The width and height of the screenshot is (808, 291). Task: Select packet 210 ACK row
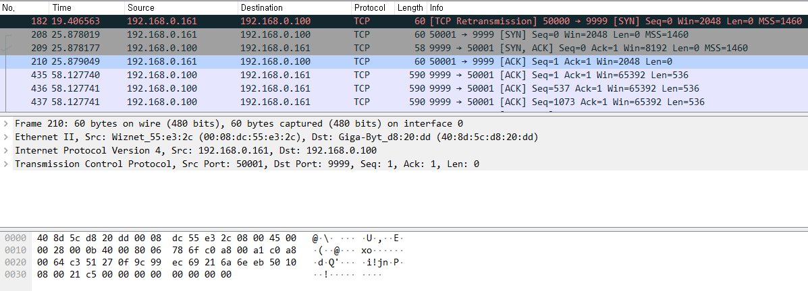(404, 61)
